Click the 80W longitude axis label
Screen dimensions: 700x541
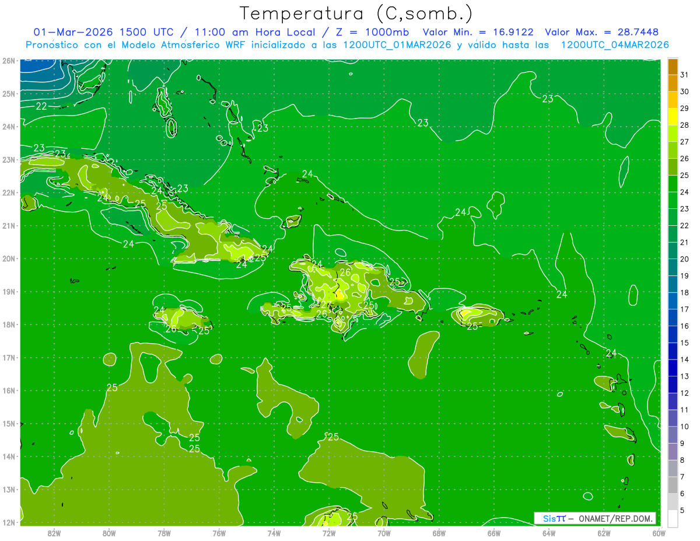[x=108, y=533]
